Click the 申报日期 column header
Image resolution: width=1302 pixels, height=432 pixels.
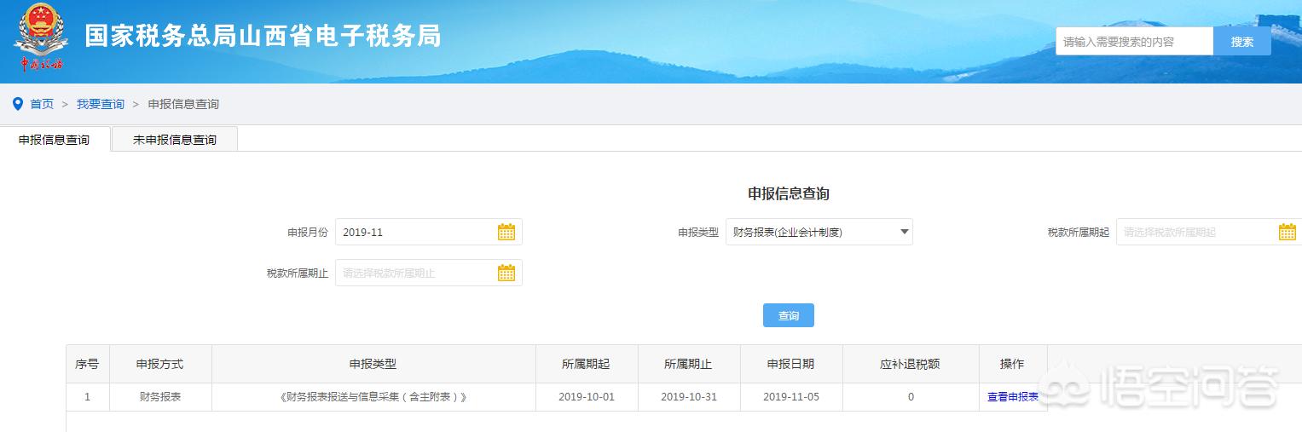[x=791, y=364]
